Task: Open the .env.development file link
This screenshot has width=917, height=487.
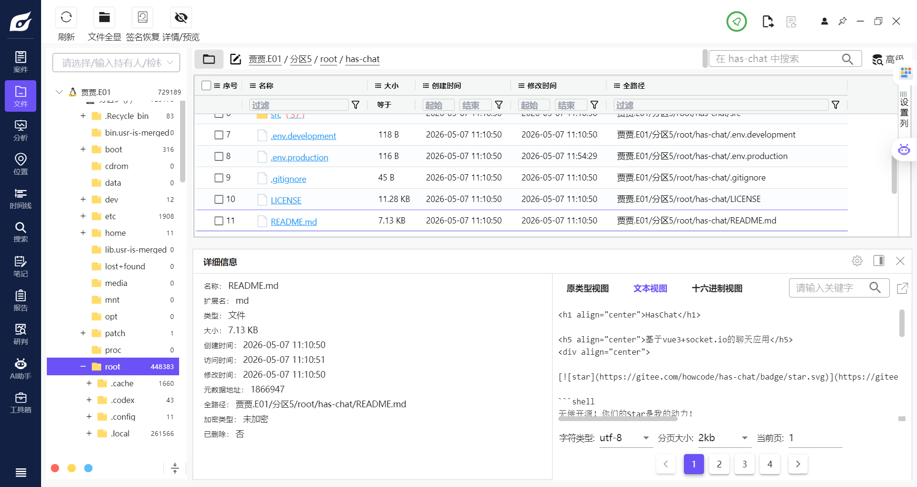Action: tap(303, 136)
